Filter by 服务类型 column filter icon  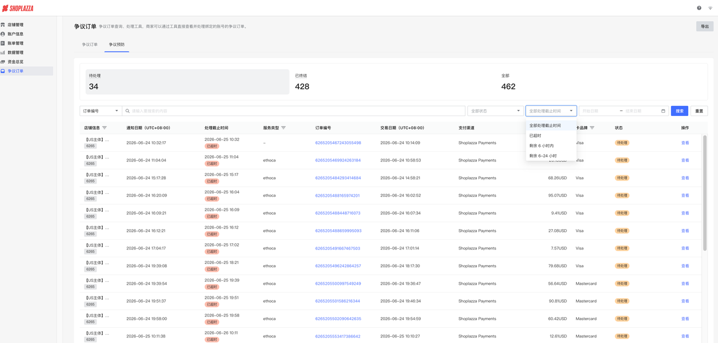pyautogui.click(x=283, y=128)
